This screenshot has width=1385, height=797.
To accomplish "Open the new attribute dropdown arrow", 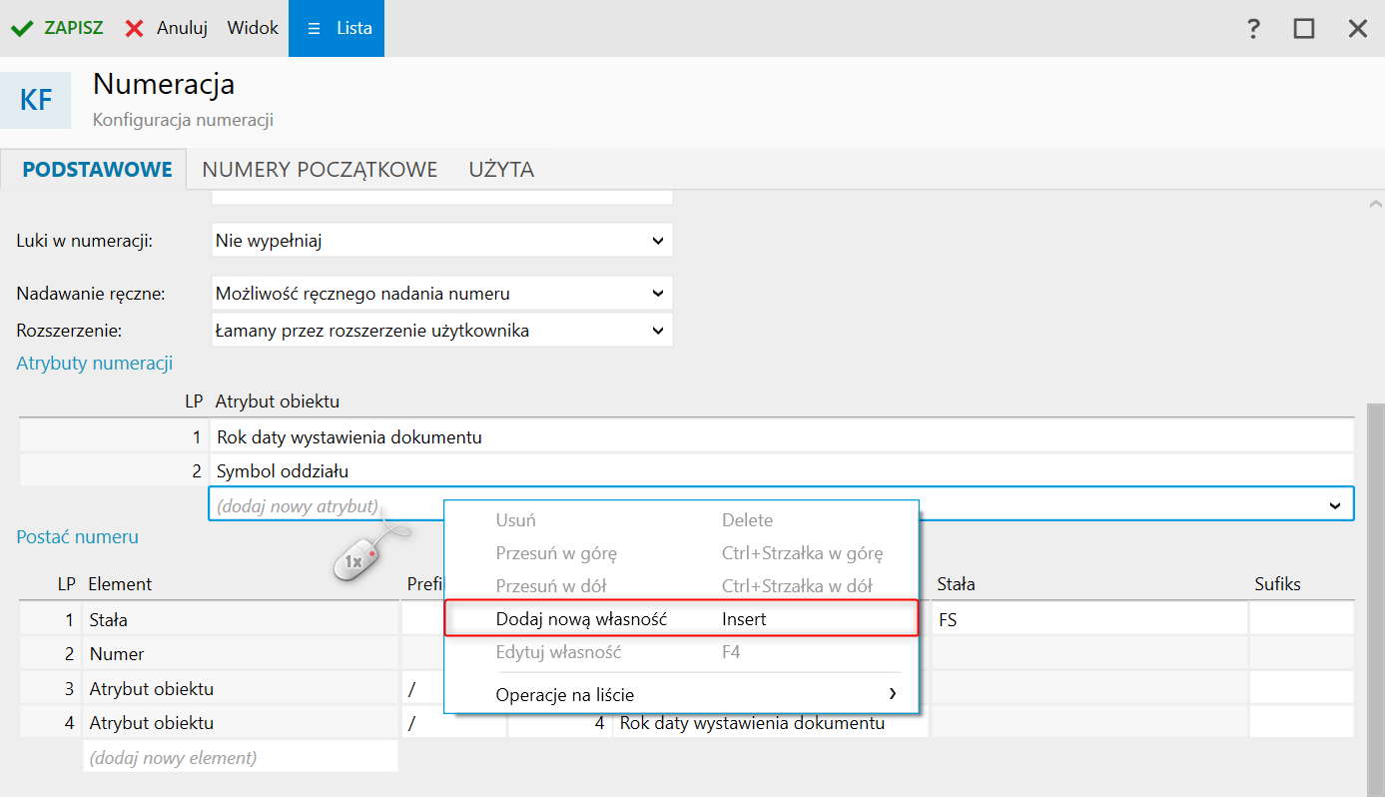I will pos(1335,506).
